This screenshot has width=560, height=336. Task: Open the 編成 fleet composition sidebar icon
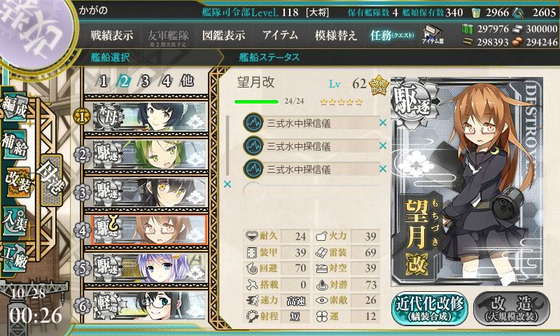point(14,107)
